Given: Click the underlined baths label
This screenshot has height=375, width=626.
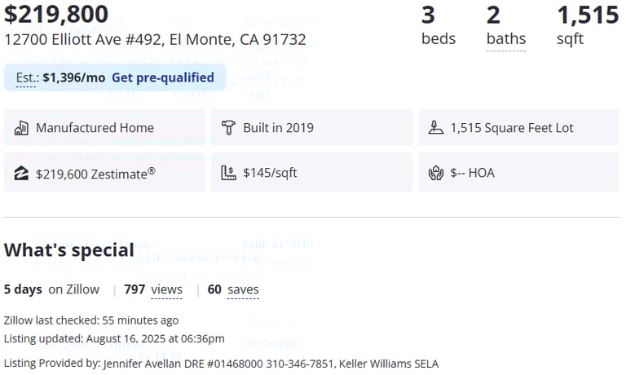Looking at the screenshot, I should point(506,39).
